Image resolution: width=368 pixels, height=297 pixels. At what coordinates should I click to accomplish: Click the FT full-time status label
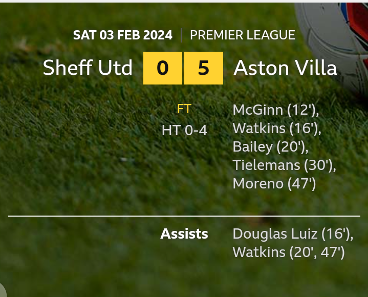tap(184, 109)
